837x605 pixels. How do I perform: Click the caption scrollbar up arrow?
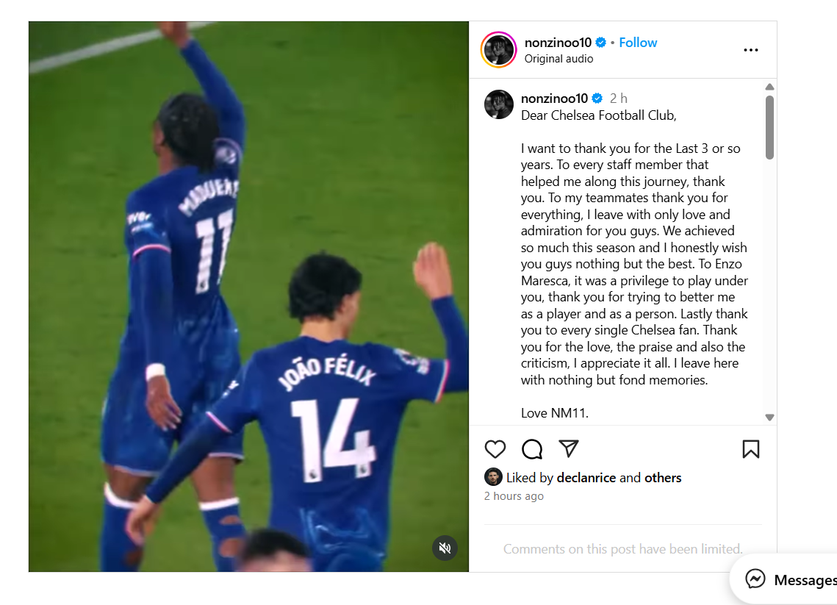click(769, 87)
